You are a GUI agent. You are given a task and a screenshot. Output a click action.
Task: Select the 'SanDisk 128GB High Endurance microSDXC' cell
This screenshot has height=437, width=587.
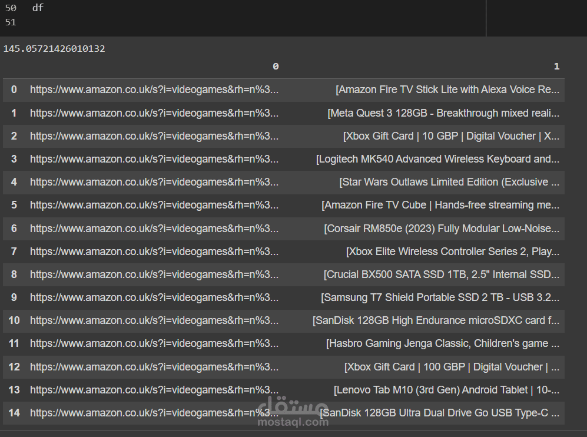pos(436,320)
